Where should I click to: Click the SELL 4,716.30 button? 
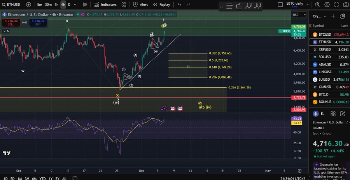pos(11,22)
